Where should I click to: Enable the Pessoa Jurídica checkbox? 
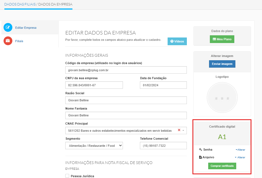(67, 176)
